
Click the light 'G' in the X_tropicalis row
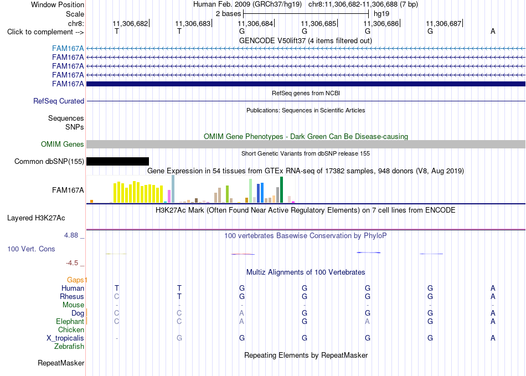(x=179, y=338)
